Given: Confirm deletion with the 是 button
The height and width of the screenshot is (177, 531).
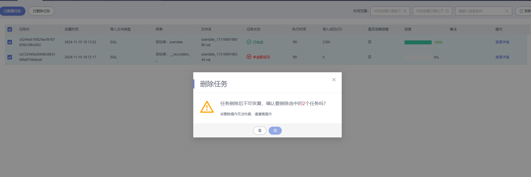Looking at the screenshot, I should (x=260, y=131).
